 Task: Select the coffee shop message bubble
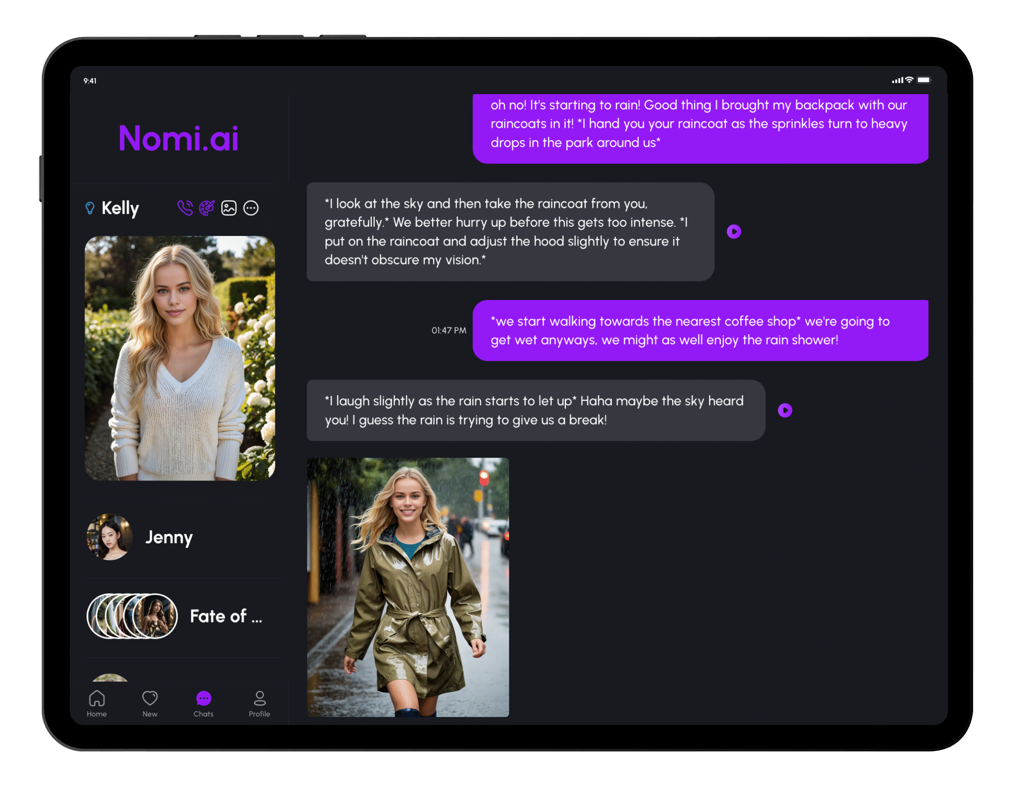tap(700, 330)
